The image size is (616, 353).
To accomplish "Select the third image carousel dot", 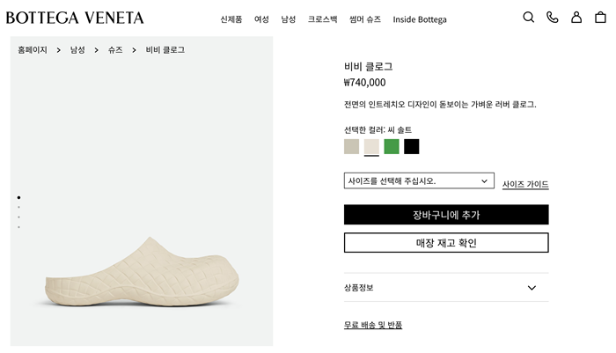I will (x=18, y=217).
